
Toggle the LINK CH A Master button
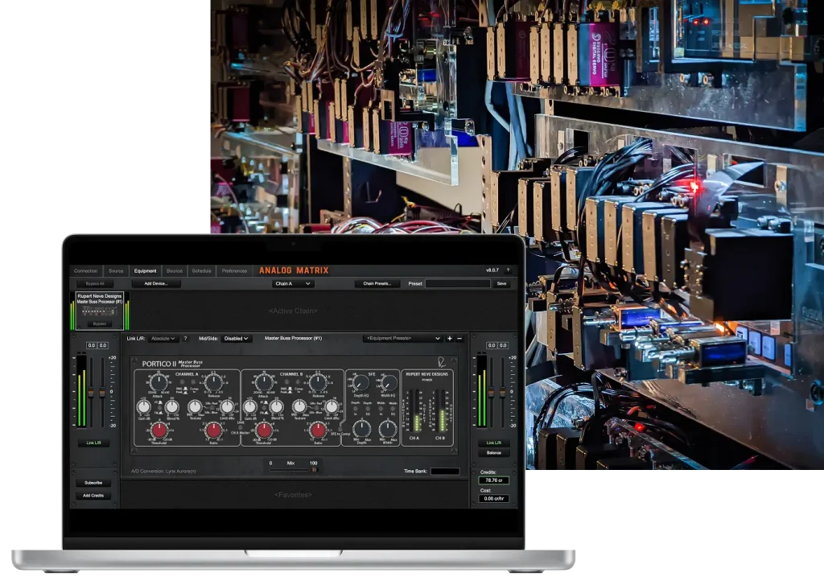coord(240,427)
